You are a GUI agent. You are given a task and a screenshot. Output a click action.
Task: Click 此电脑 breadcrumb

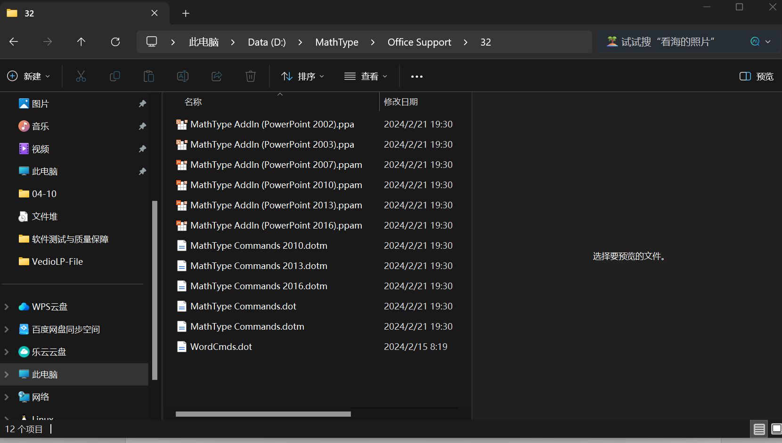tap(204, 42)
